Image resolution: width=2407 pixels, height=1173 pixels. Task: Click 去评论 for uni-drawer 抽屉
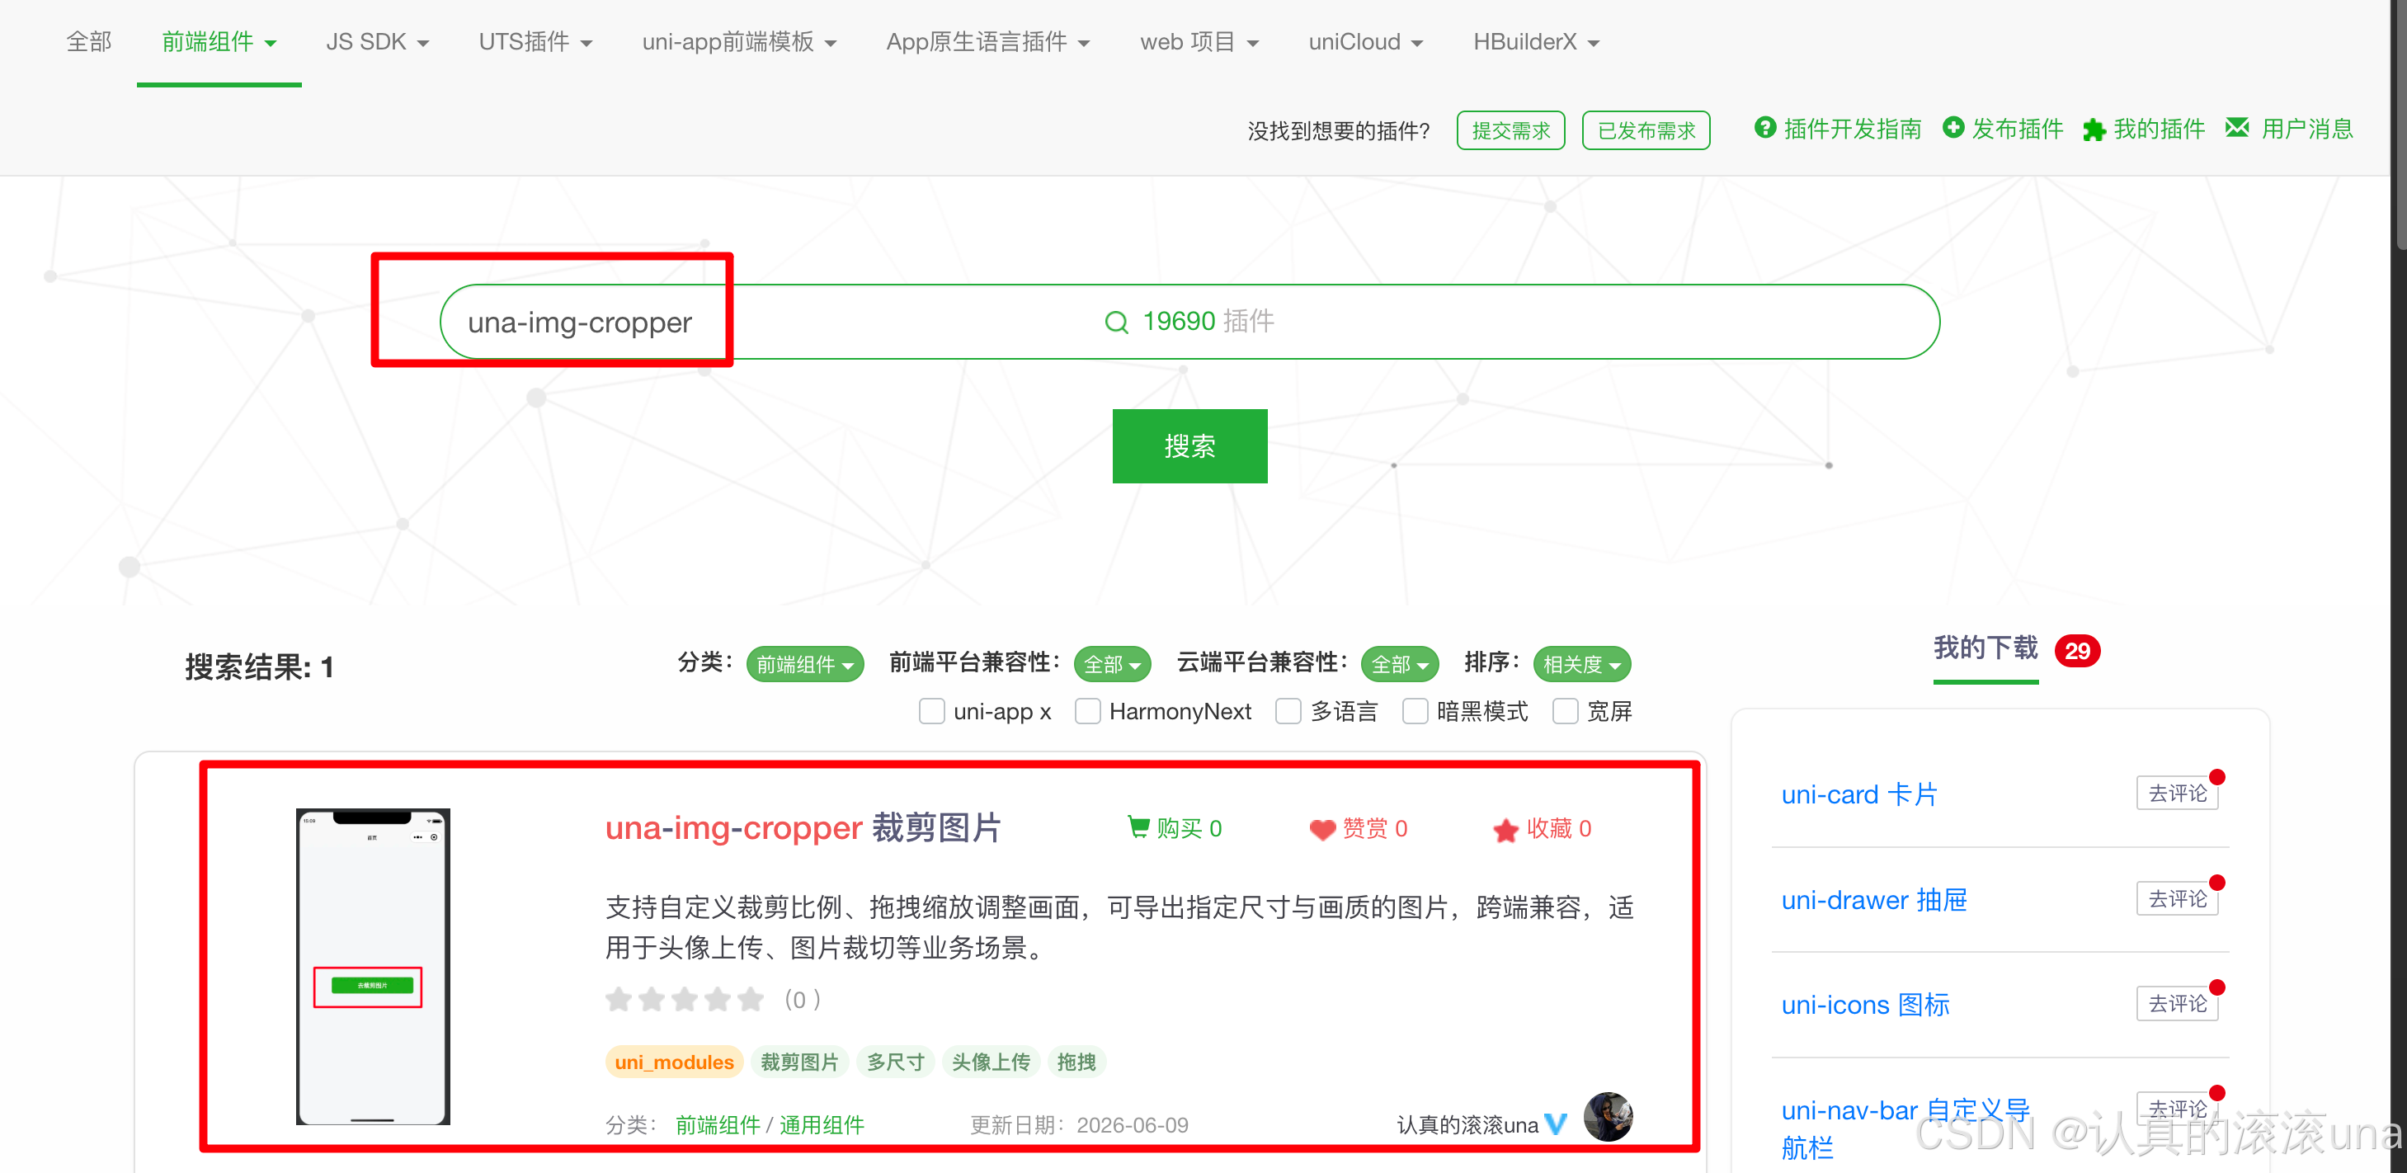[x=2177, y=898]
